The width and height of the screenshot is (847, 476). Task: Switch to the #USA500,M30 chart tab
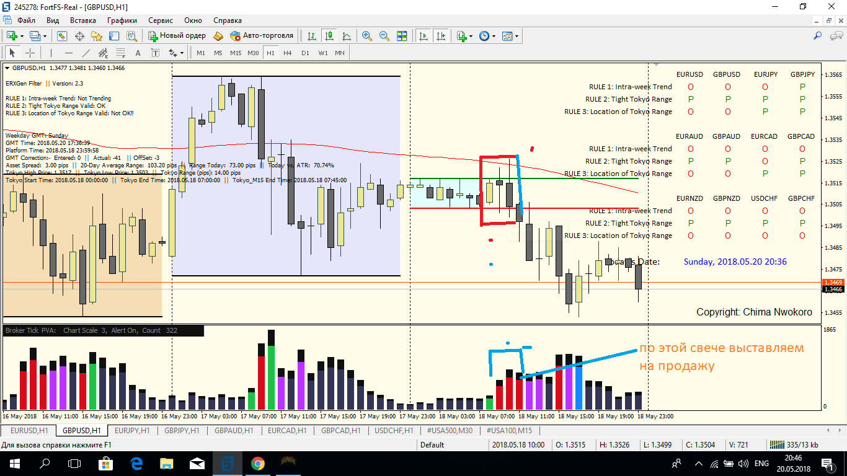[450, 430]
